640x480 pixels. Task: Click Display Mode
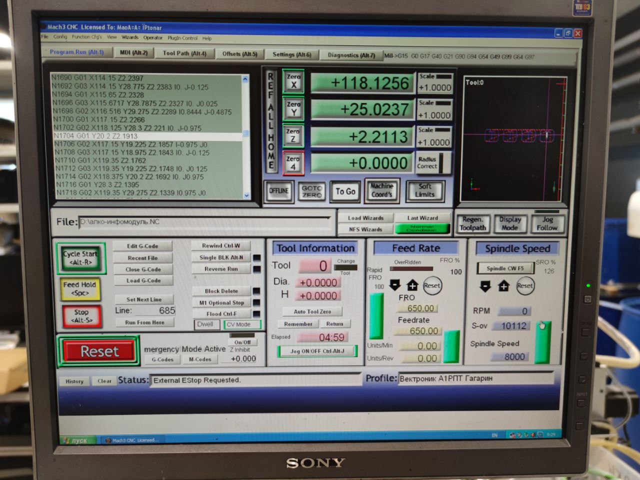click(510, 223)
